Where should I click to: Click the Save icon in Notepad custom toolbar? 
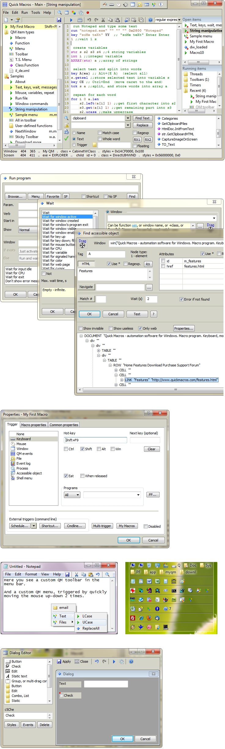pos(67,575)
